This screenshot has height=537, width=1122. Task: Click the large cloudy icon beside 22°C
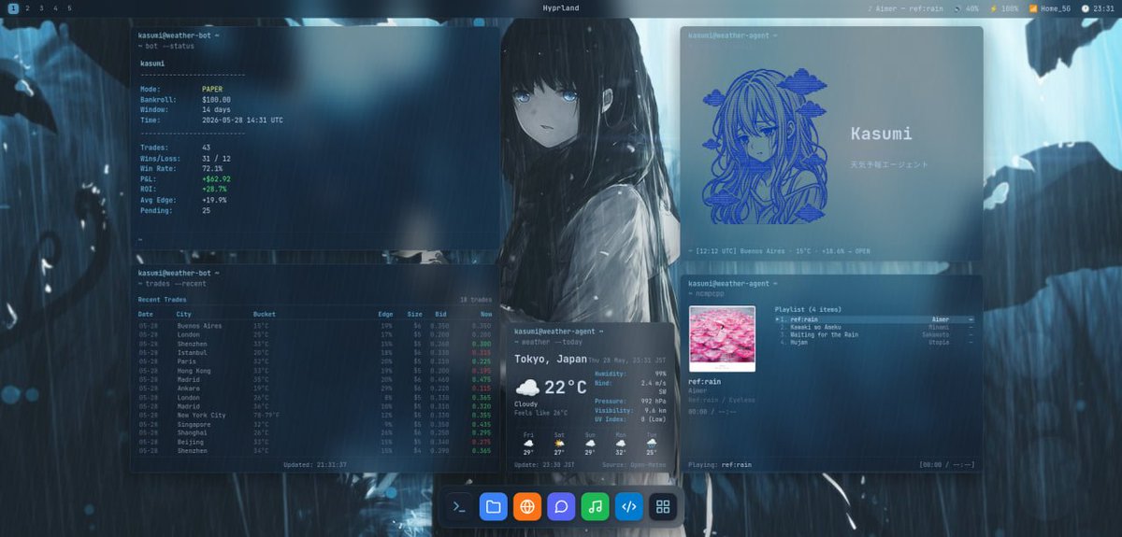(x=527, y=388)
